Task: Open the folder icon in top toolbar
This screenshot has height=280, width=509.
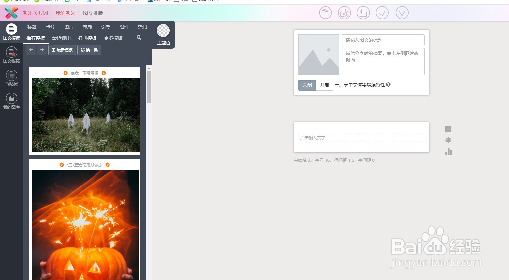Action: [325, 13]
